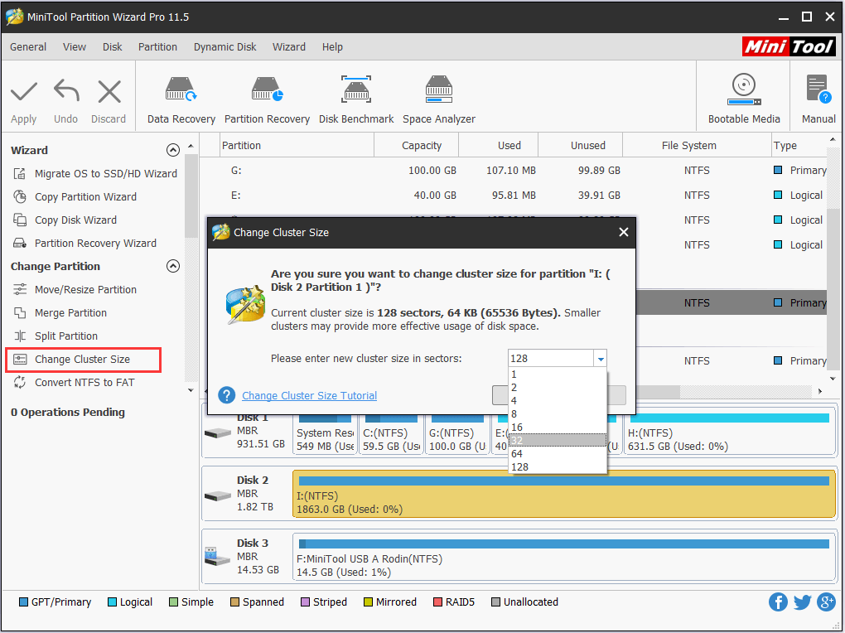Viewport: 845px width, 633px height.
Task: Start Migrate OS to SSD/HD Wizard
Action: coord(94,174)
